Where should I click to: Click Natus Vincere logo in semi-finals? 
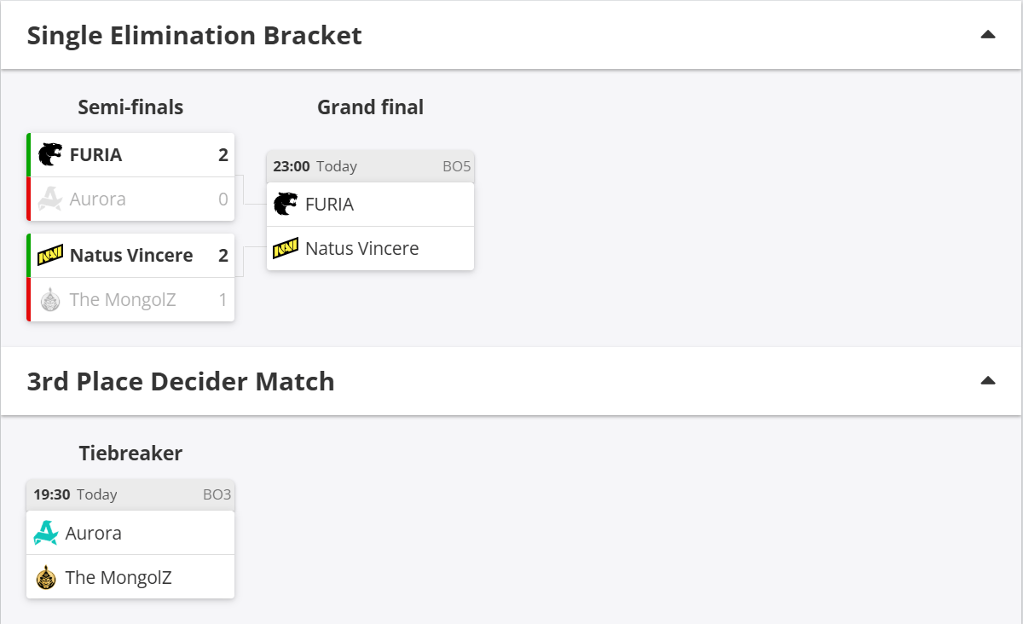(50, 255)
